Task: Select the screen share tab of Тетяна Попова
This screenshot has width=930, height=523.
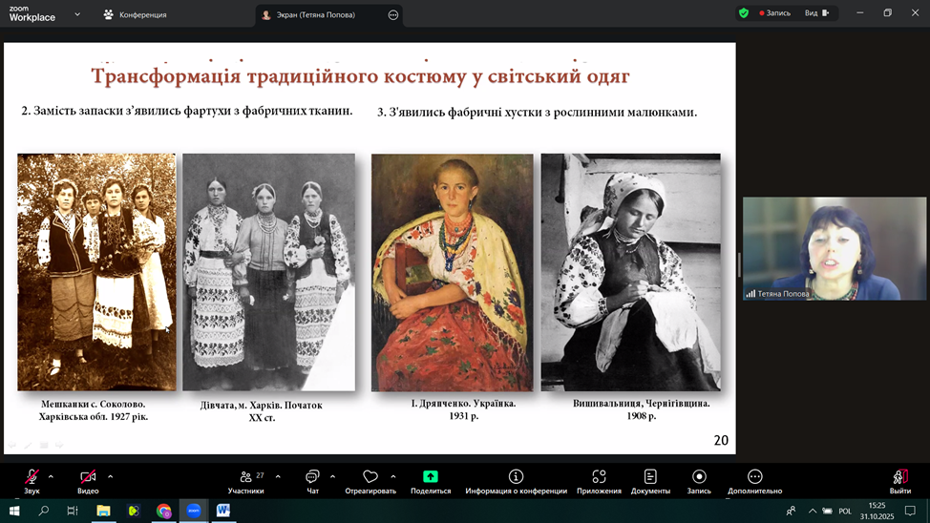Action: click(315, 15)
